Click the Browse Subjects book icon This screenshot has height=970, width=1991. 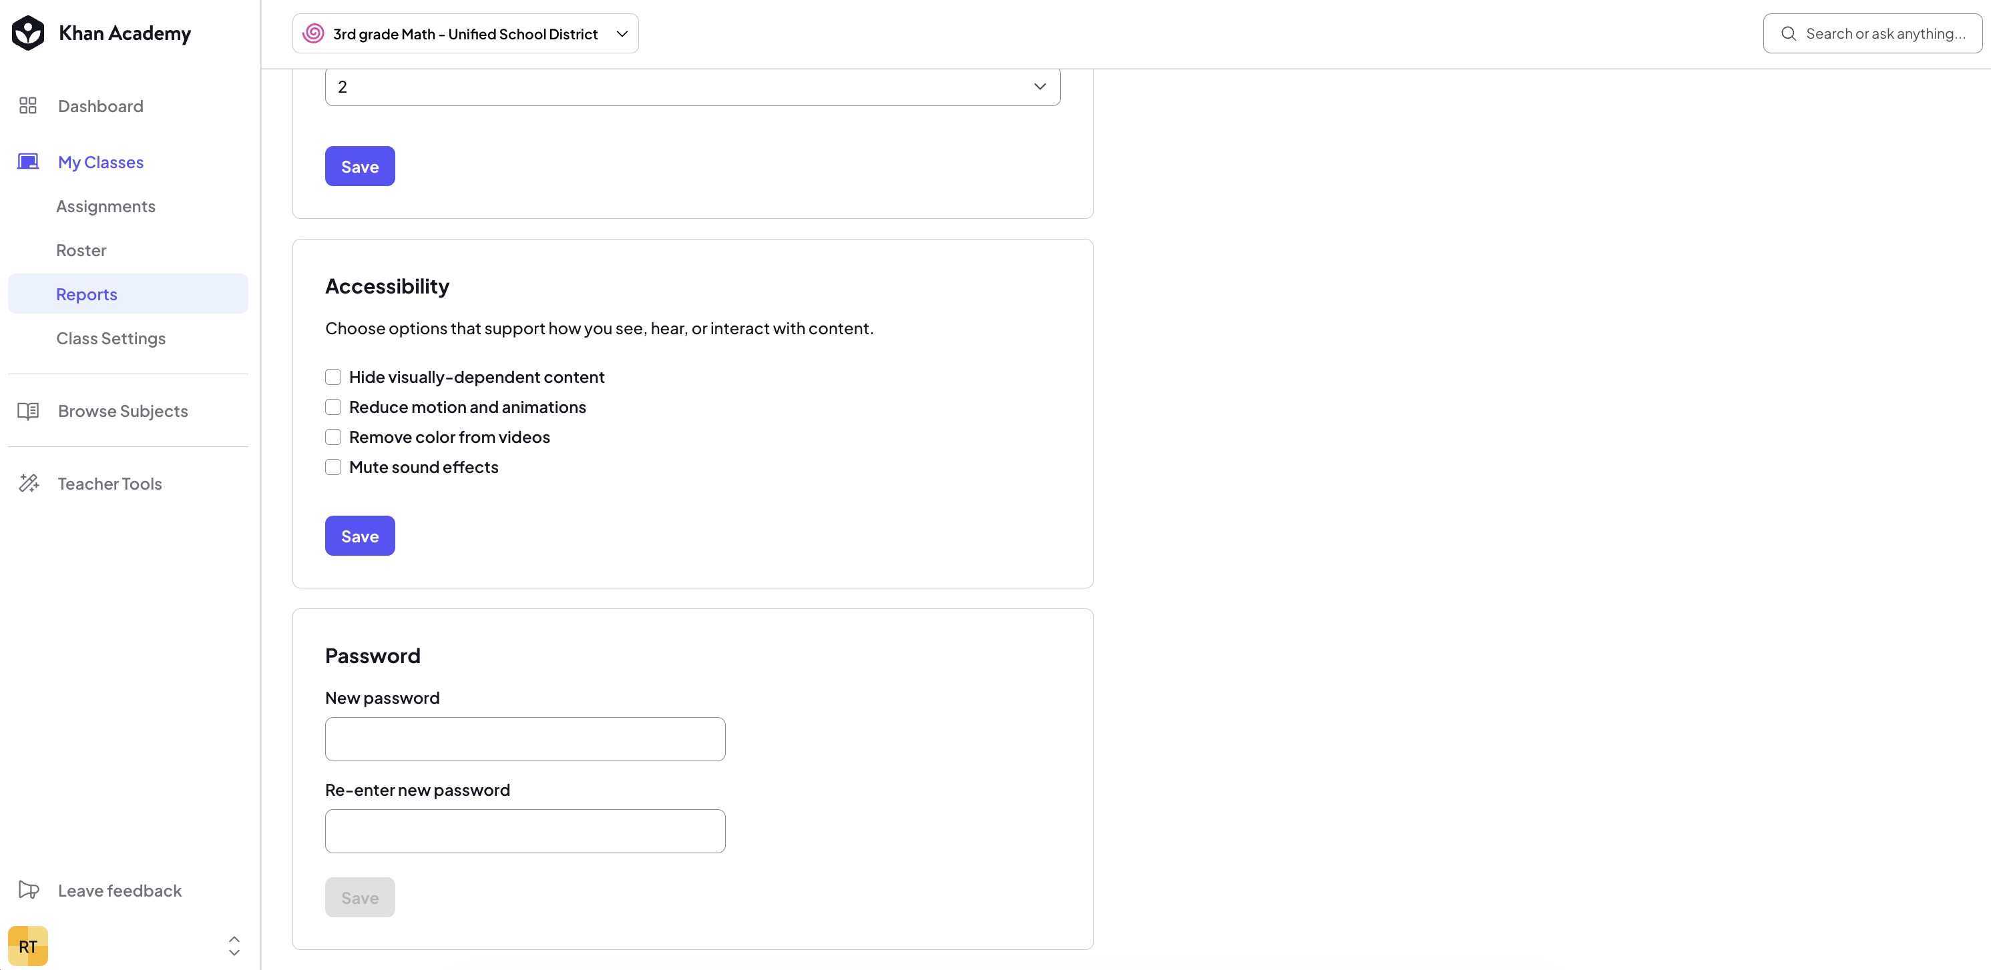click(x=28, y=411)
